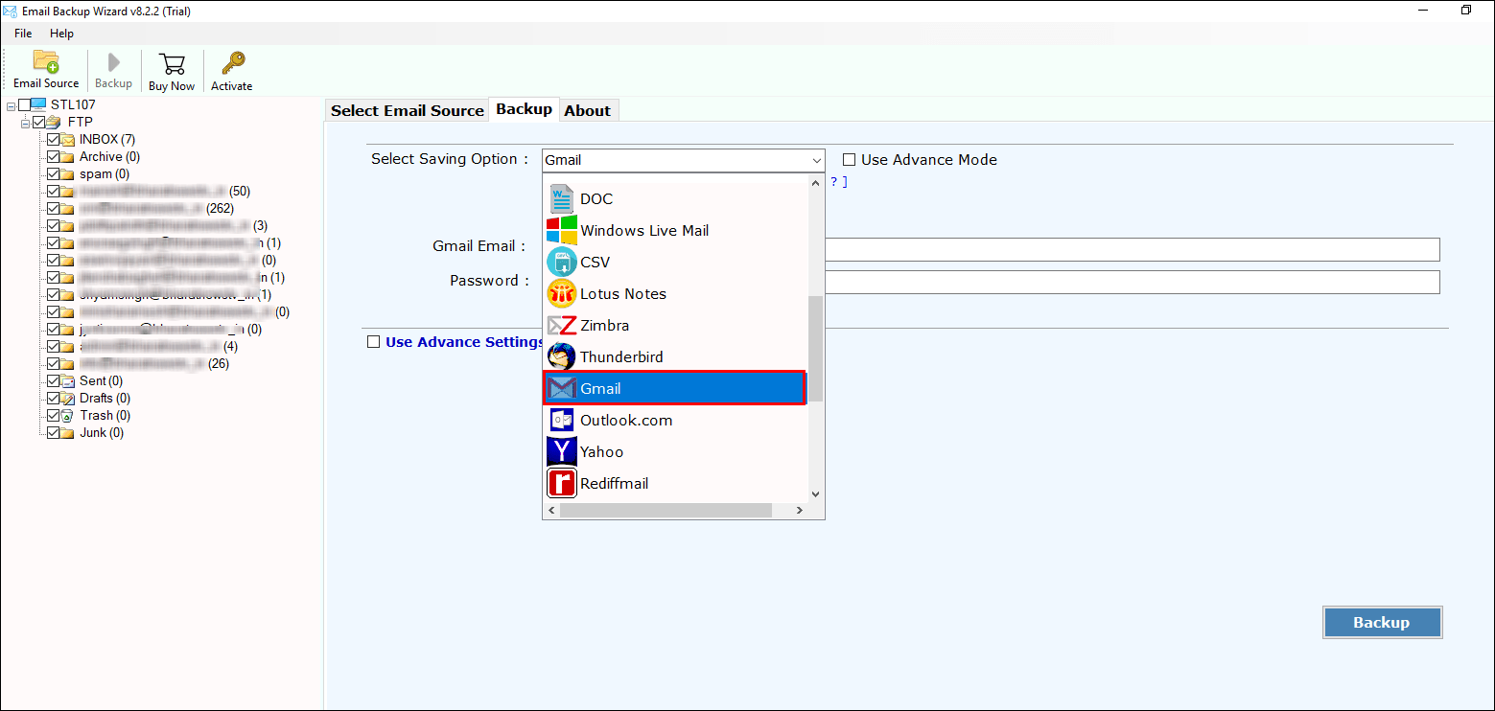This screenshot has height=711, width=1495.
Task: Toggle the STL107 root checkbox
Action: [x=25, y=104]
